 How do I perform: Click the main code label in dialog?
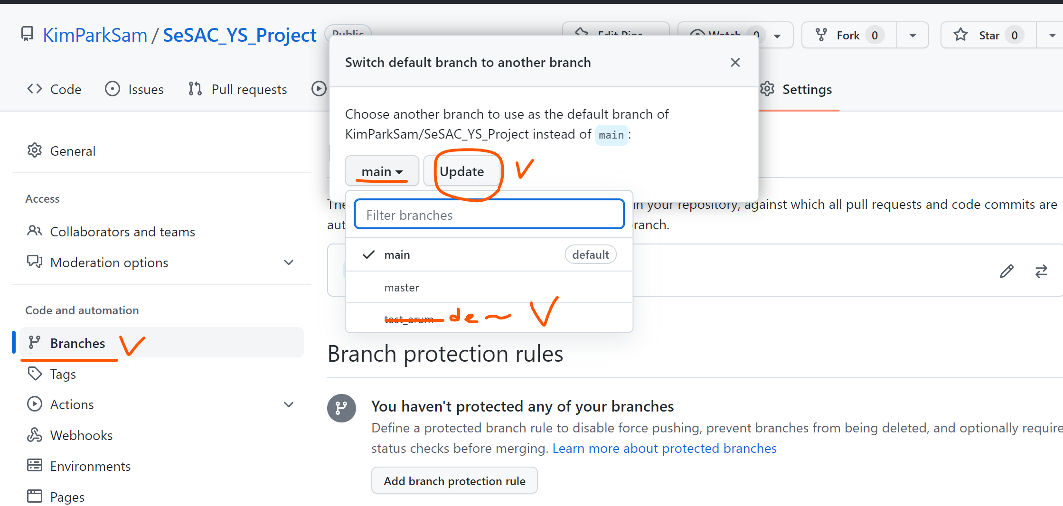pos(611,135)
